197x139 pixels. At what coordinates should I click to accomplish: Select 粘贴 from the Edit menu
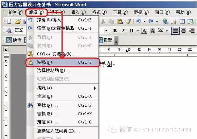62,62
